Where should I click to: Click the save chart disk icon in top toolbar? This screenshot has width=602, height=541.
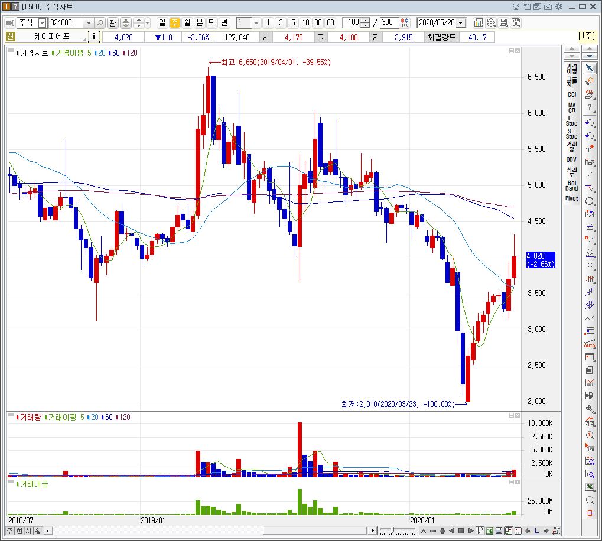click(504, 23)
